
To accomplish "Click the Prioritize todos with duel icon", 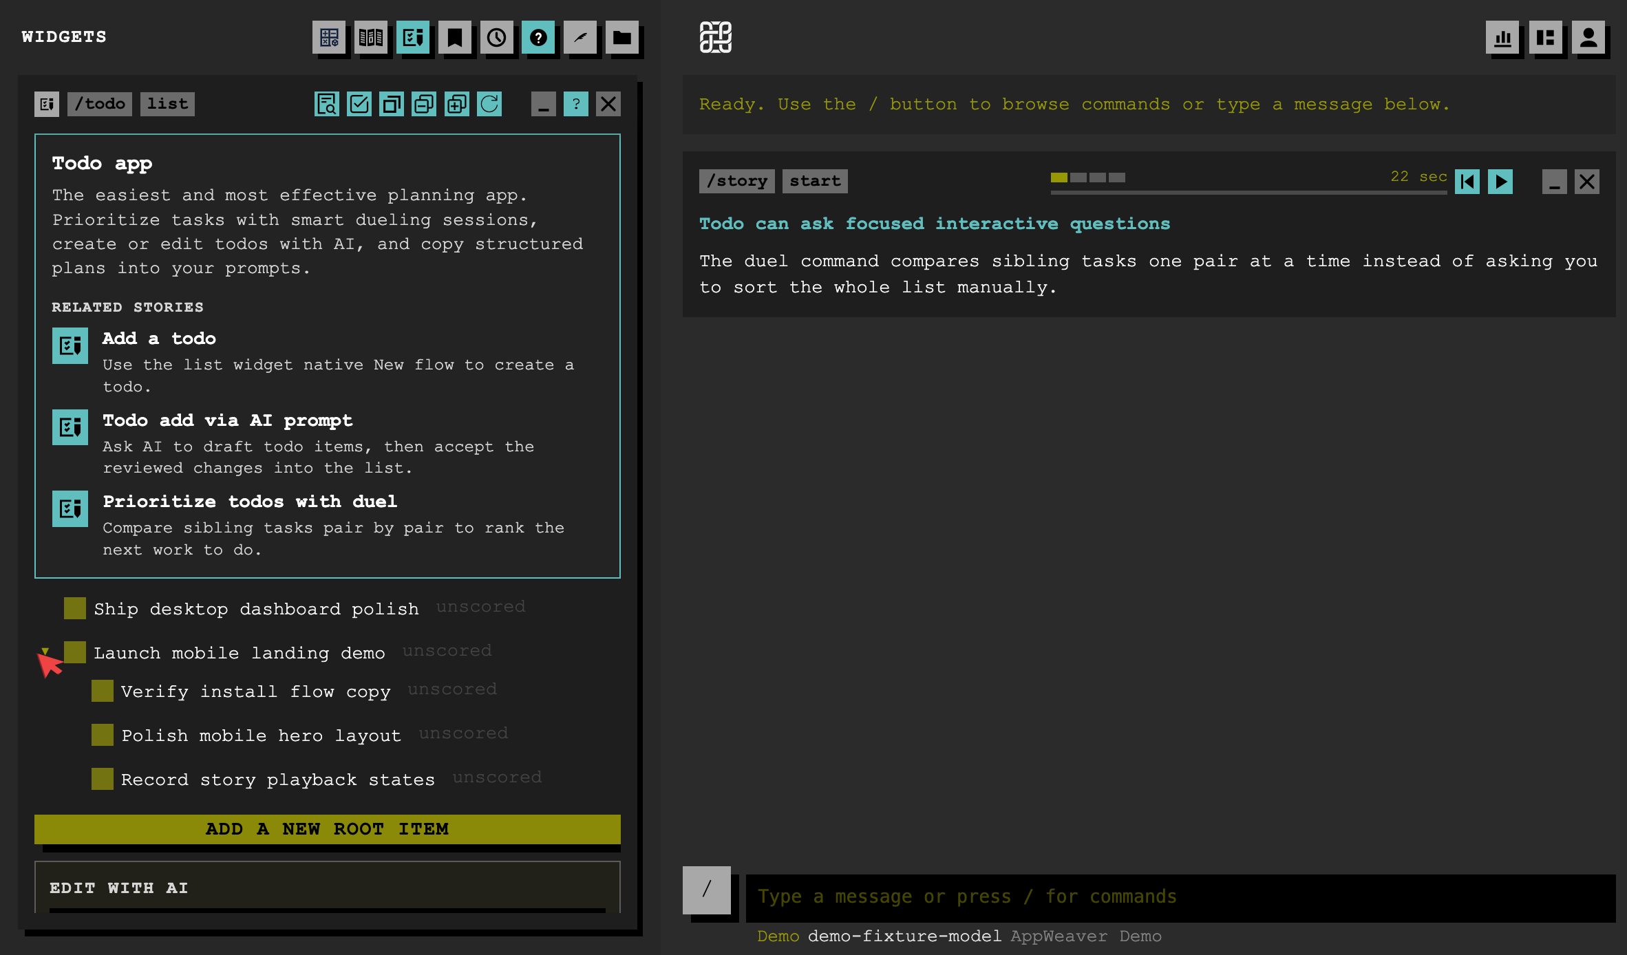I will pos(70,508).
